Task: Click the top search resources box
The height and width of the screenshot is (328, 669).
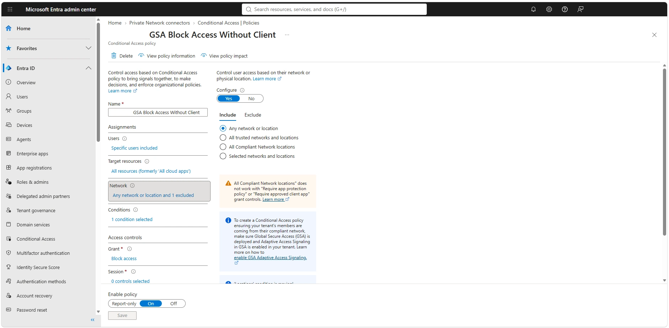Action: click(x=334, y=9)
